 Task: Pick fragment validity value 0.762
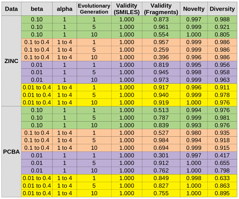point(161,170)
